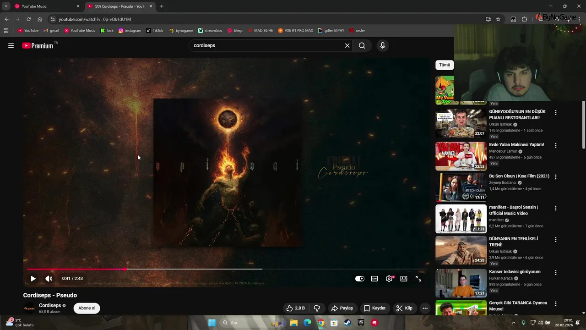Mute the video using the speaker icon
Screen dimensions: 586x330
point(49,278)
